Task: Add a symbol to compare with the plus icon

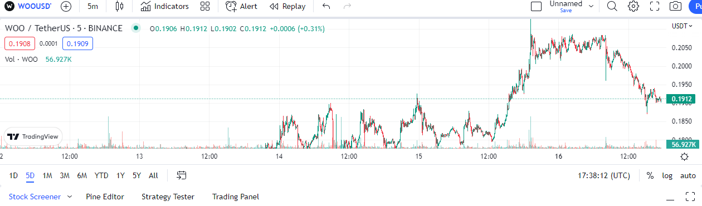Action: click(x=66, y=7)
